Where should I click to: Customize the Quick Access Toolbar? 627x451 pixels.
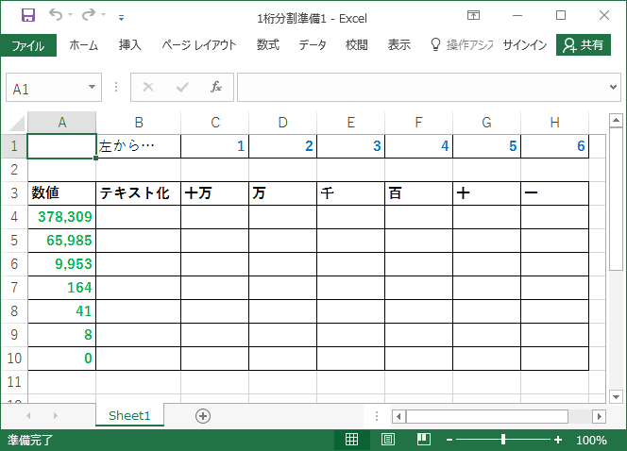pos(121,17)
